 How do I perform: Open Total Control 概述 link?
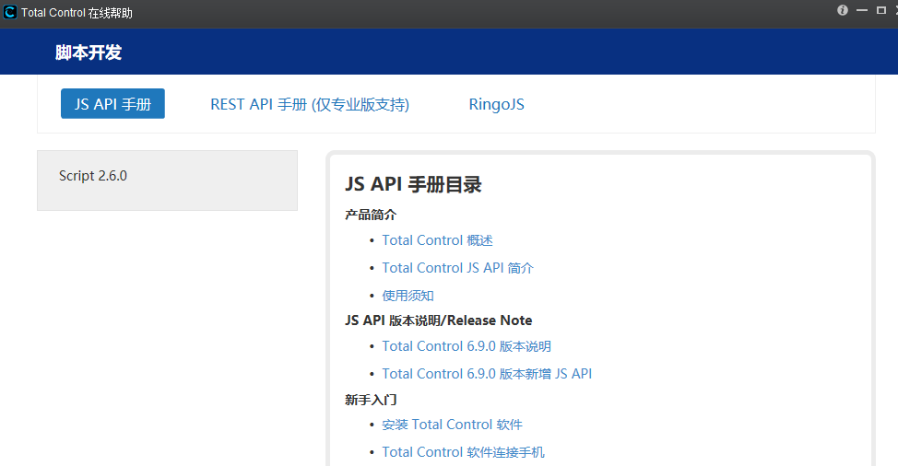coord(438,240)
